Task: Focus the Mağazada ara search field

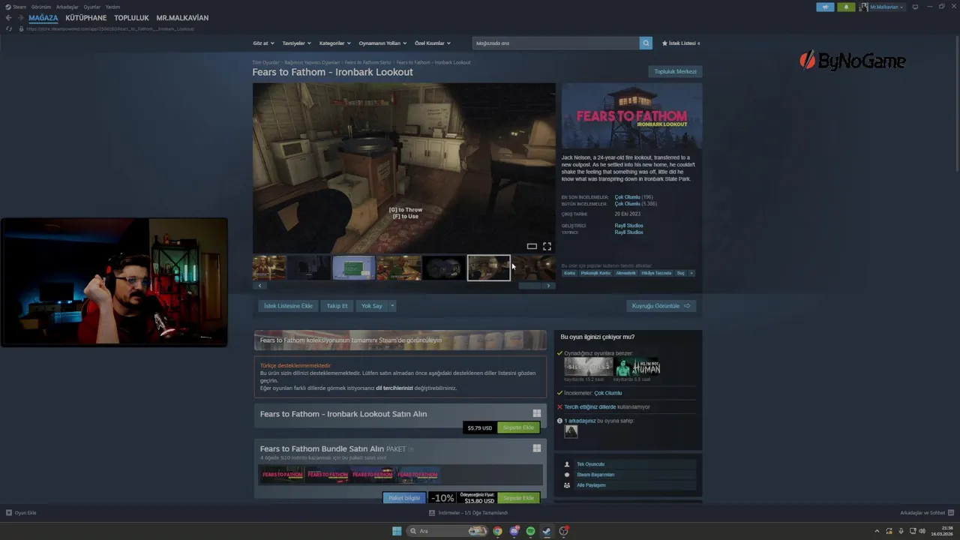Action: pos(556,43)
